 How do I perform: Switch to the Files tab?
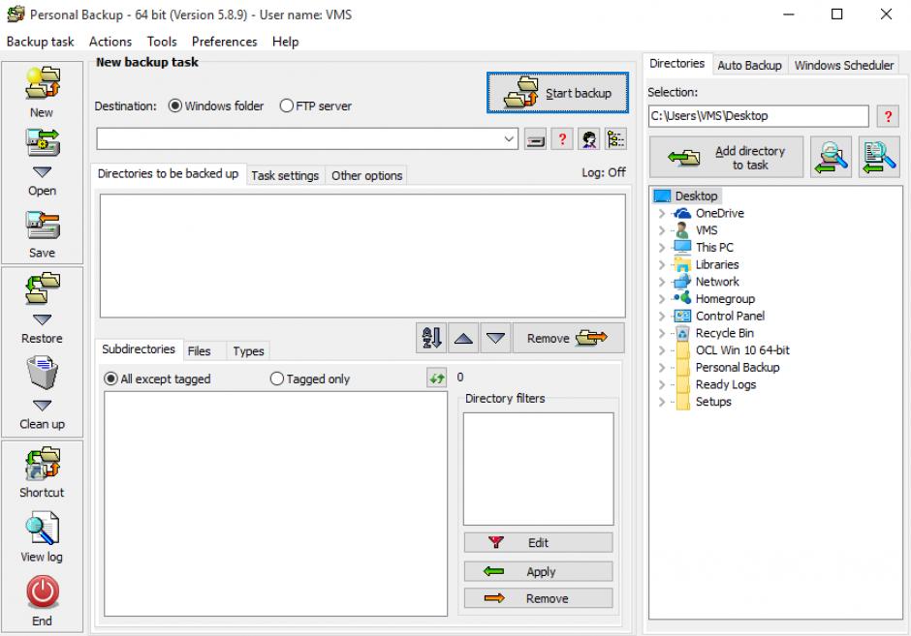coord(200,351)
